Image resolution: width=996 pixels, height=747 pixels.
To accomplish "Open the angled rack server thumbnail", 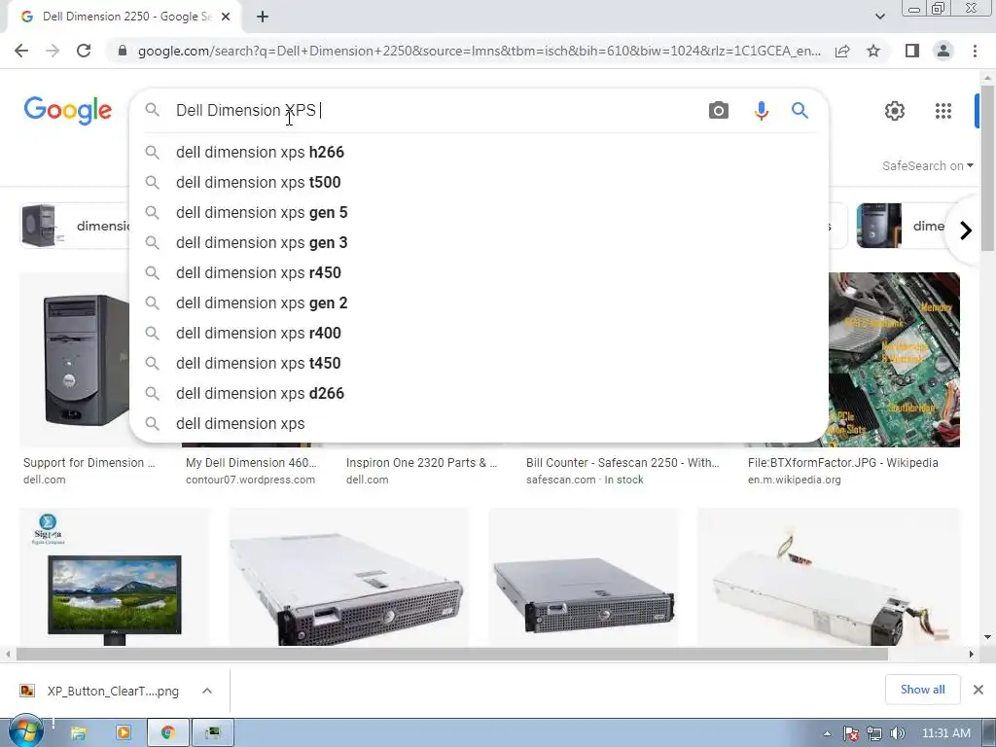I will (349, 577).
